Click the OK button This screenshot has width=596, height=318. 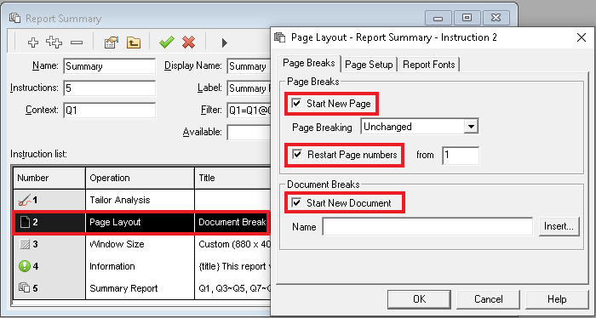[x=419, y=299]
